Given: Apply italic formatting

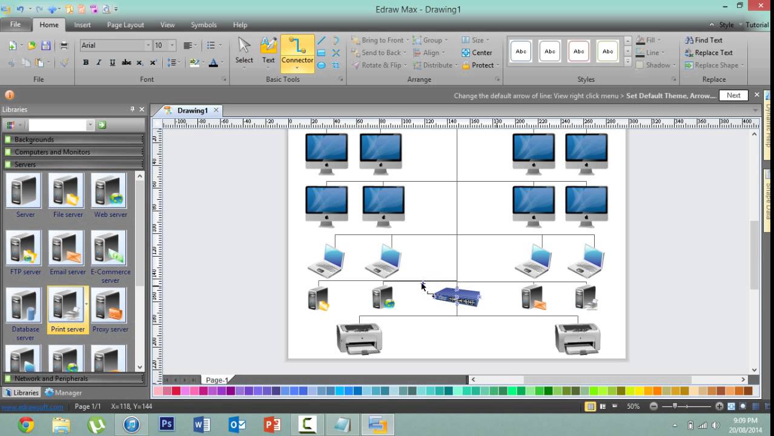Looking at the screenshot, I should coord(99,62).
